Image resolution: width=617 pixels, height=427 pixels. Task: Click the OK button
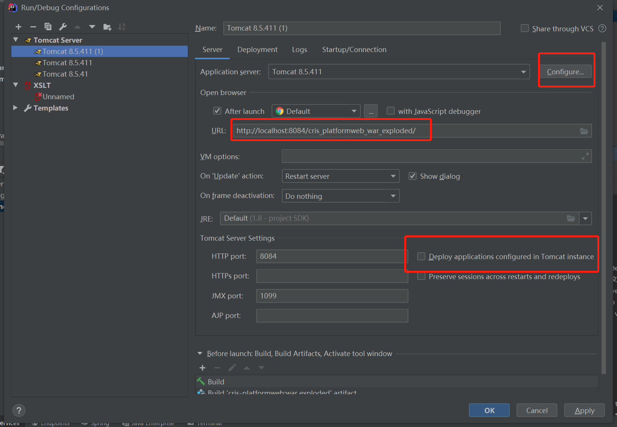point(489,410)
